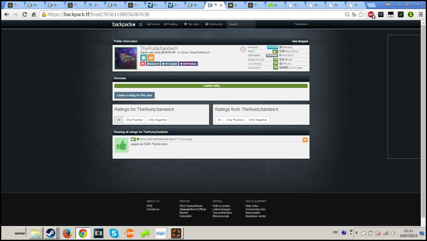Click the teal badge icon under username
Image resolution: width=427 pixels, height=241 pixels.
(143, 58)
